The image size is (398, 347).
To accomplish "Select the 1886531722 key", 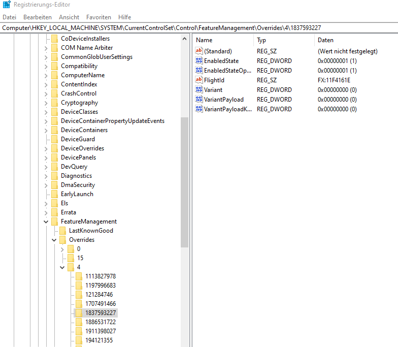I will pyautogui.click(x=101, y=322).
